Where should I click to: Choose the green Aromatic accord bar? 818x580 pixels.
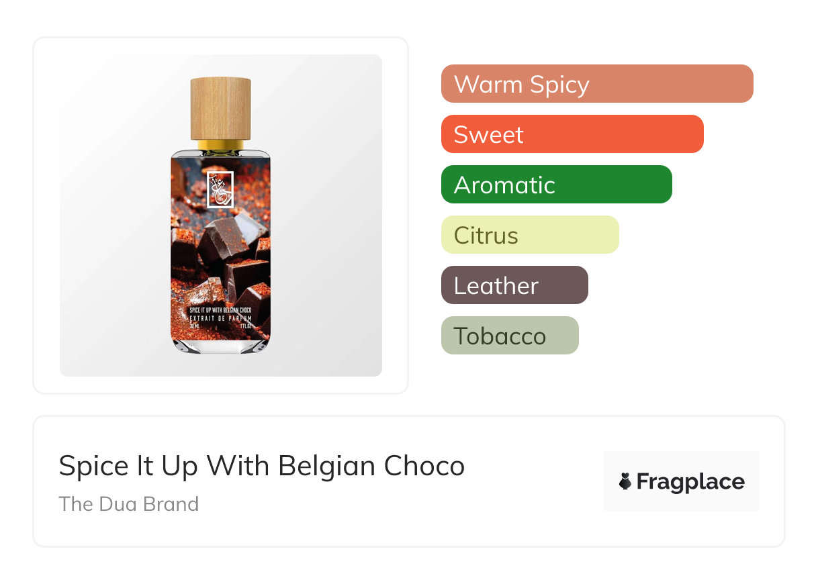(557, 185)
